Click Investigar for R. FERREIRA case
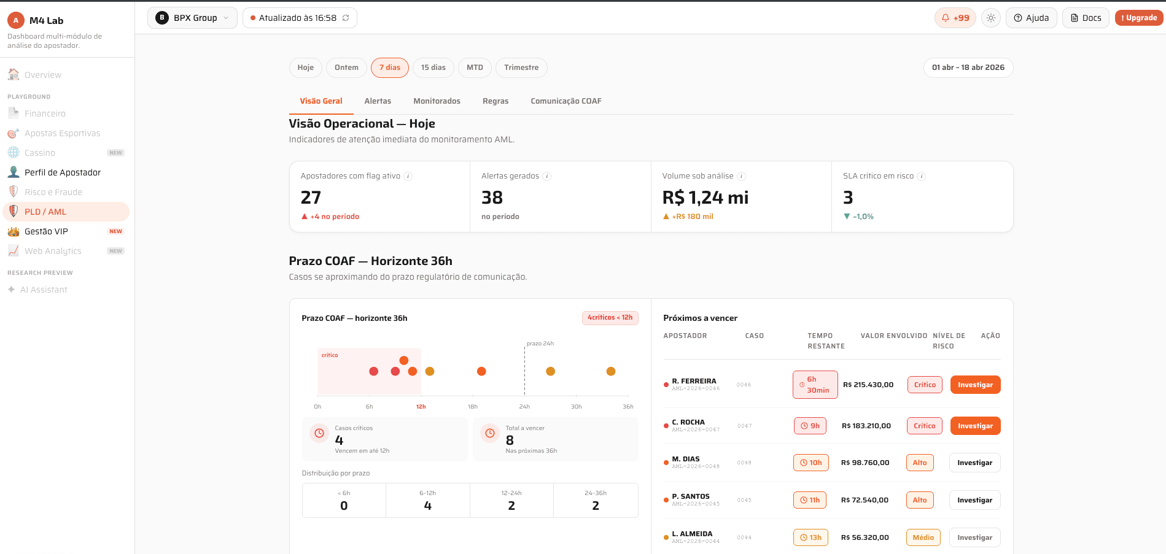 (975, 385)
